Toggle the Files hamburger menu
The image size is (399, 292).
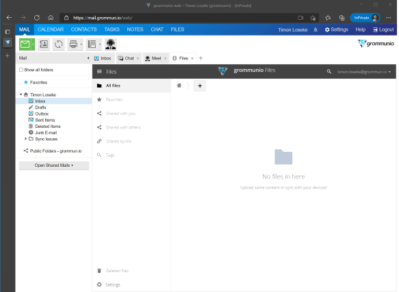(99, 72)
